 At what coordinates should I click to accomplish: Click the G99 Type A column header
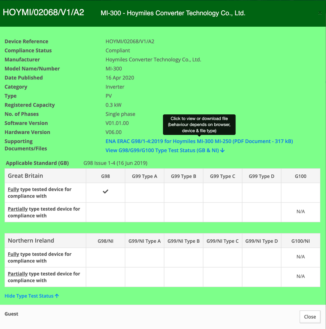click(145, 176)
